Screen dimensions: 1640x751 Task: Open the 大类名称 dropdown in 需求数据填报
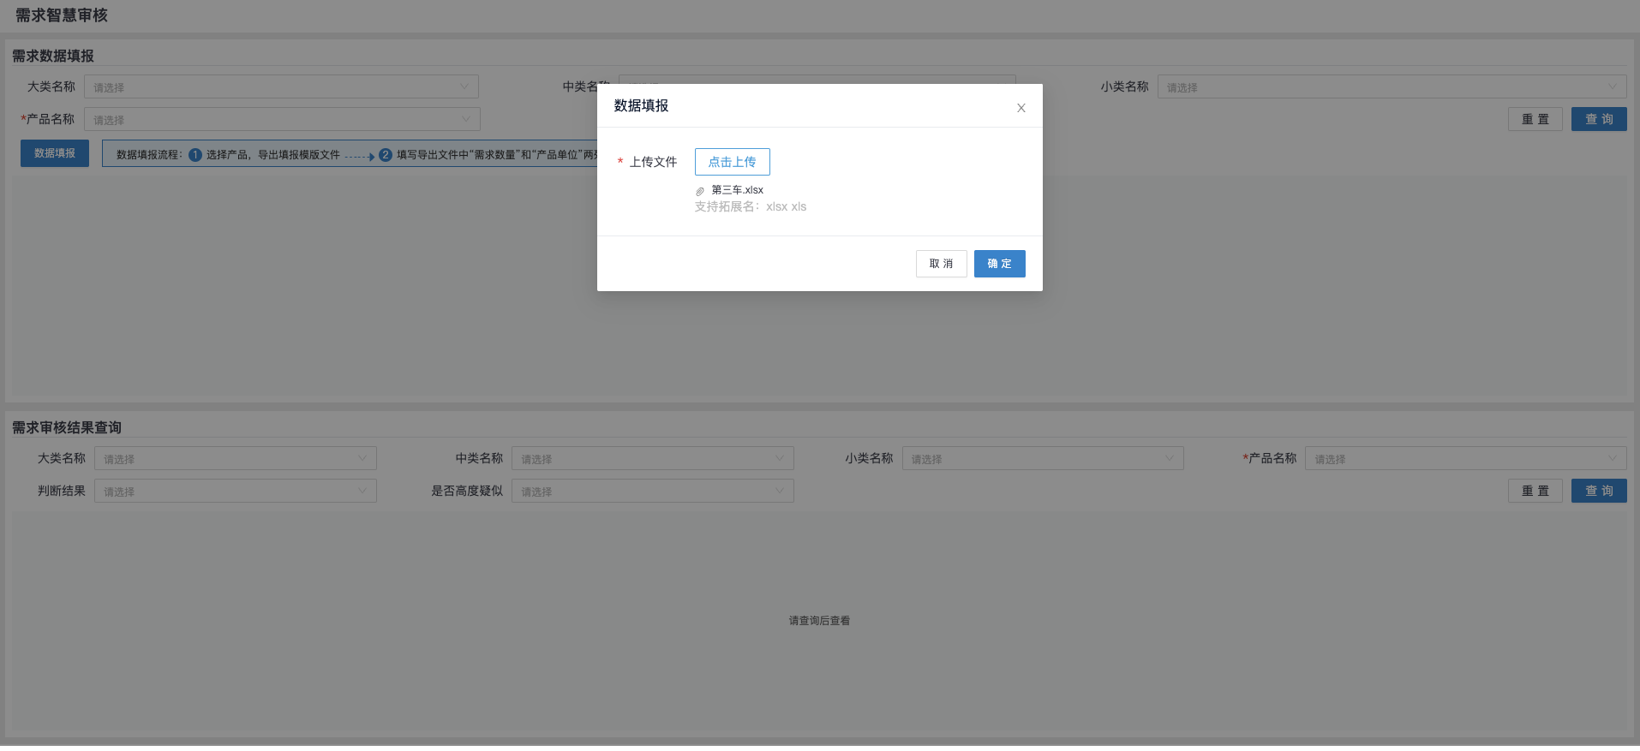pos(281,86)
